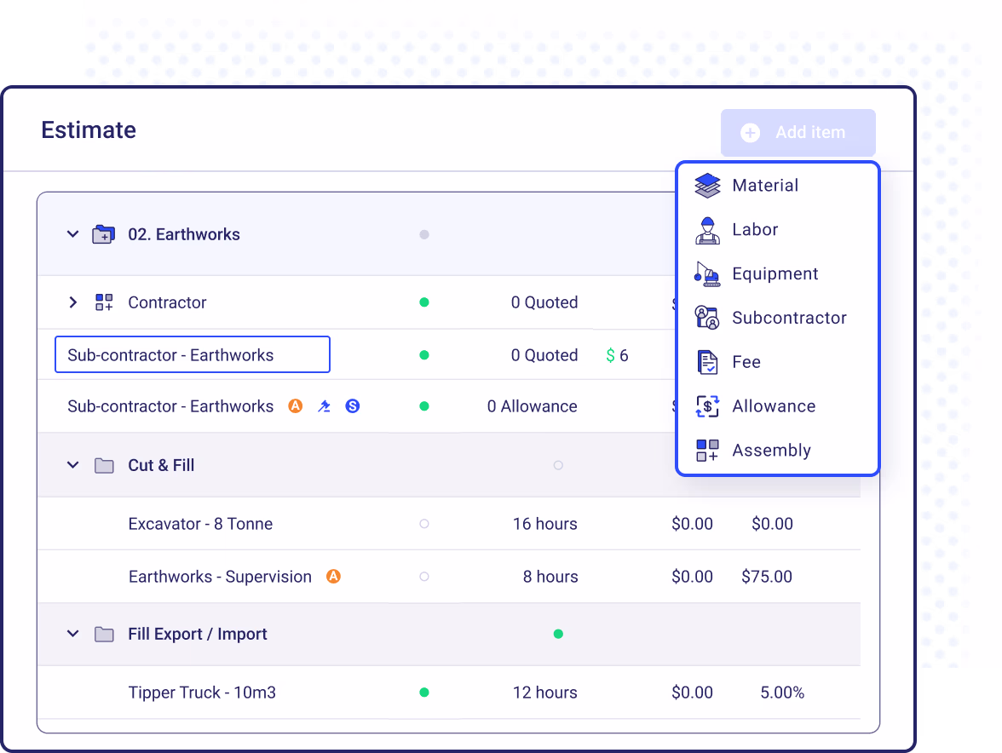Toggle the grey status dot for 02. Earthworks
The width and height of the screenshot is (1002, 753).
pos(424,234)
